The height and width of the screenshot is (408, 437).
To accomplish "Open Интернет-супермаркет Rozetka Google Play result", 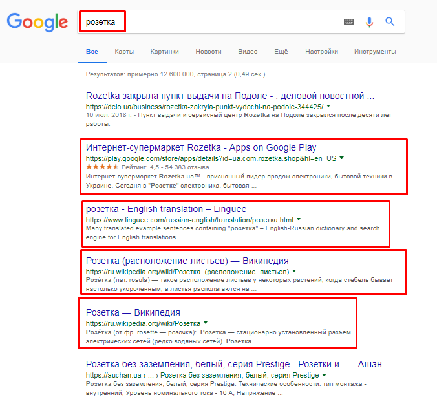I will (201, 147).
